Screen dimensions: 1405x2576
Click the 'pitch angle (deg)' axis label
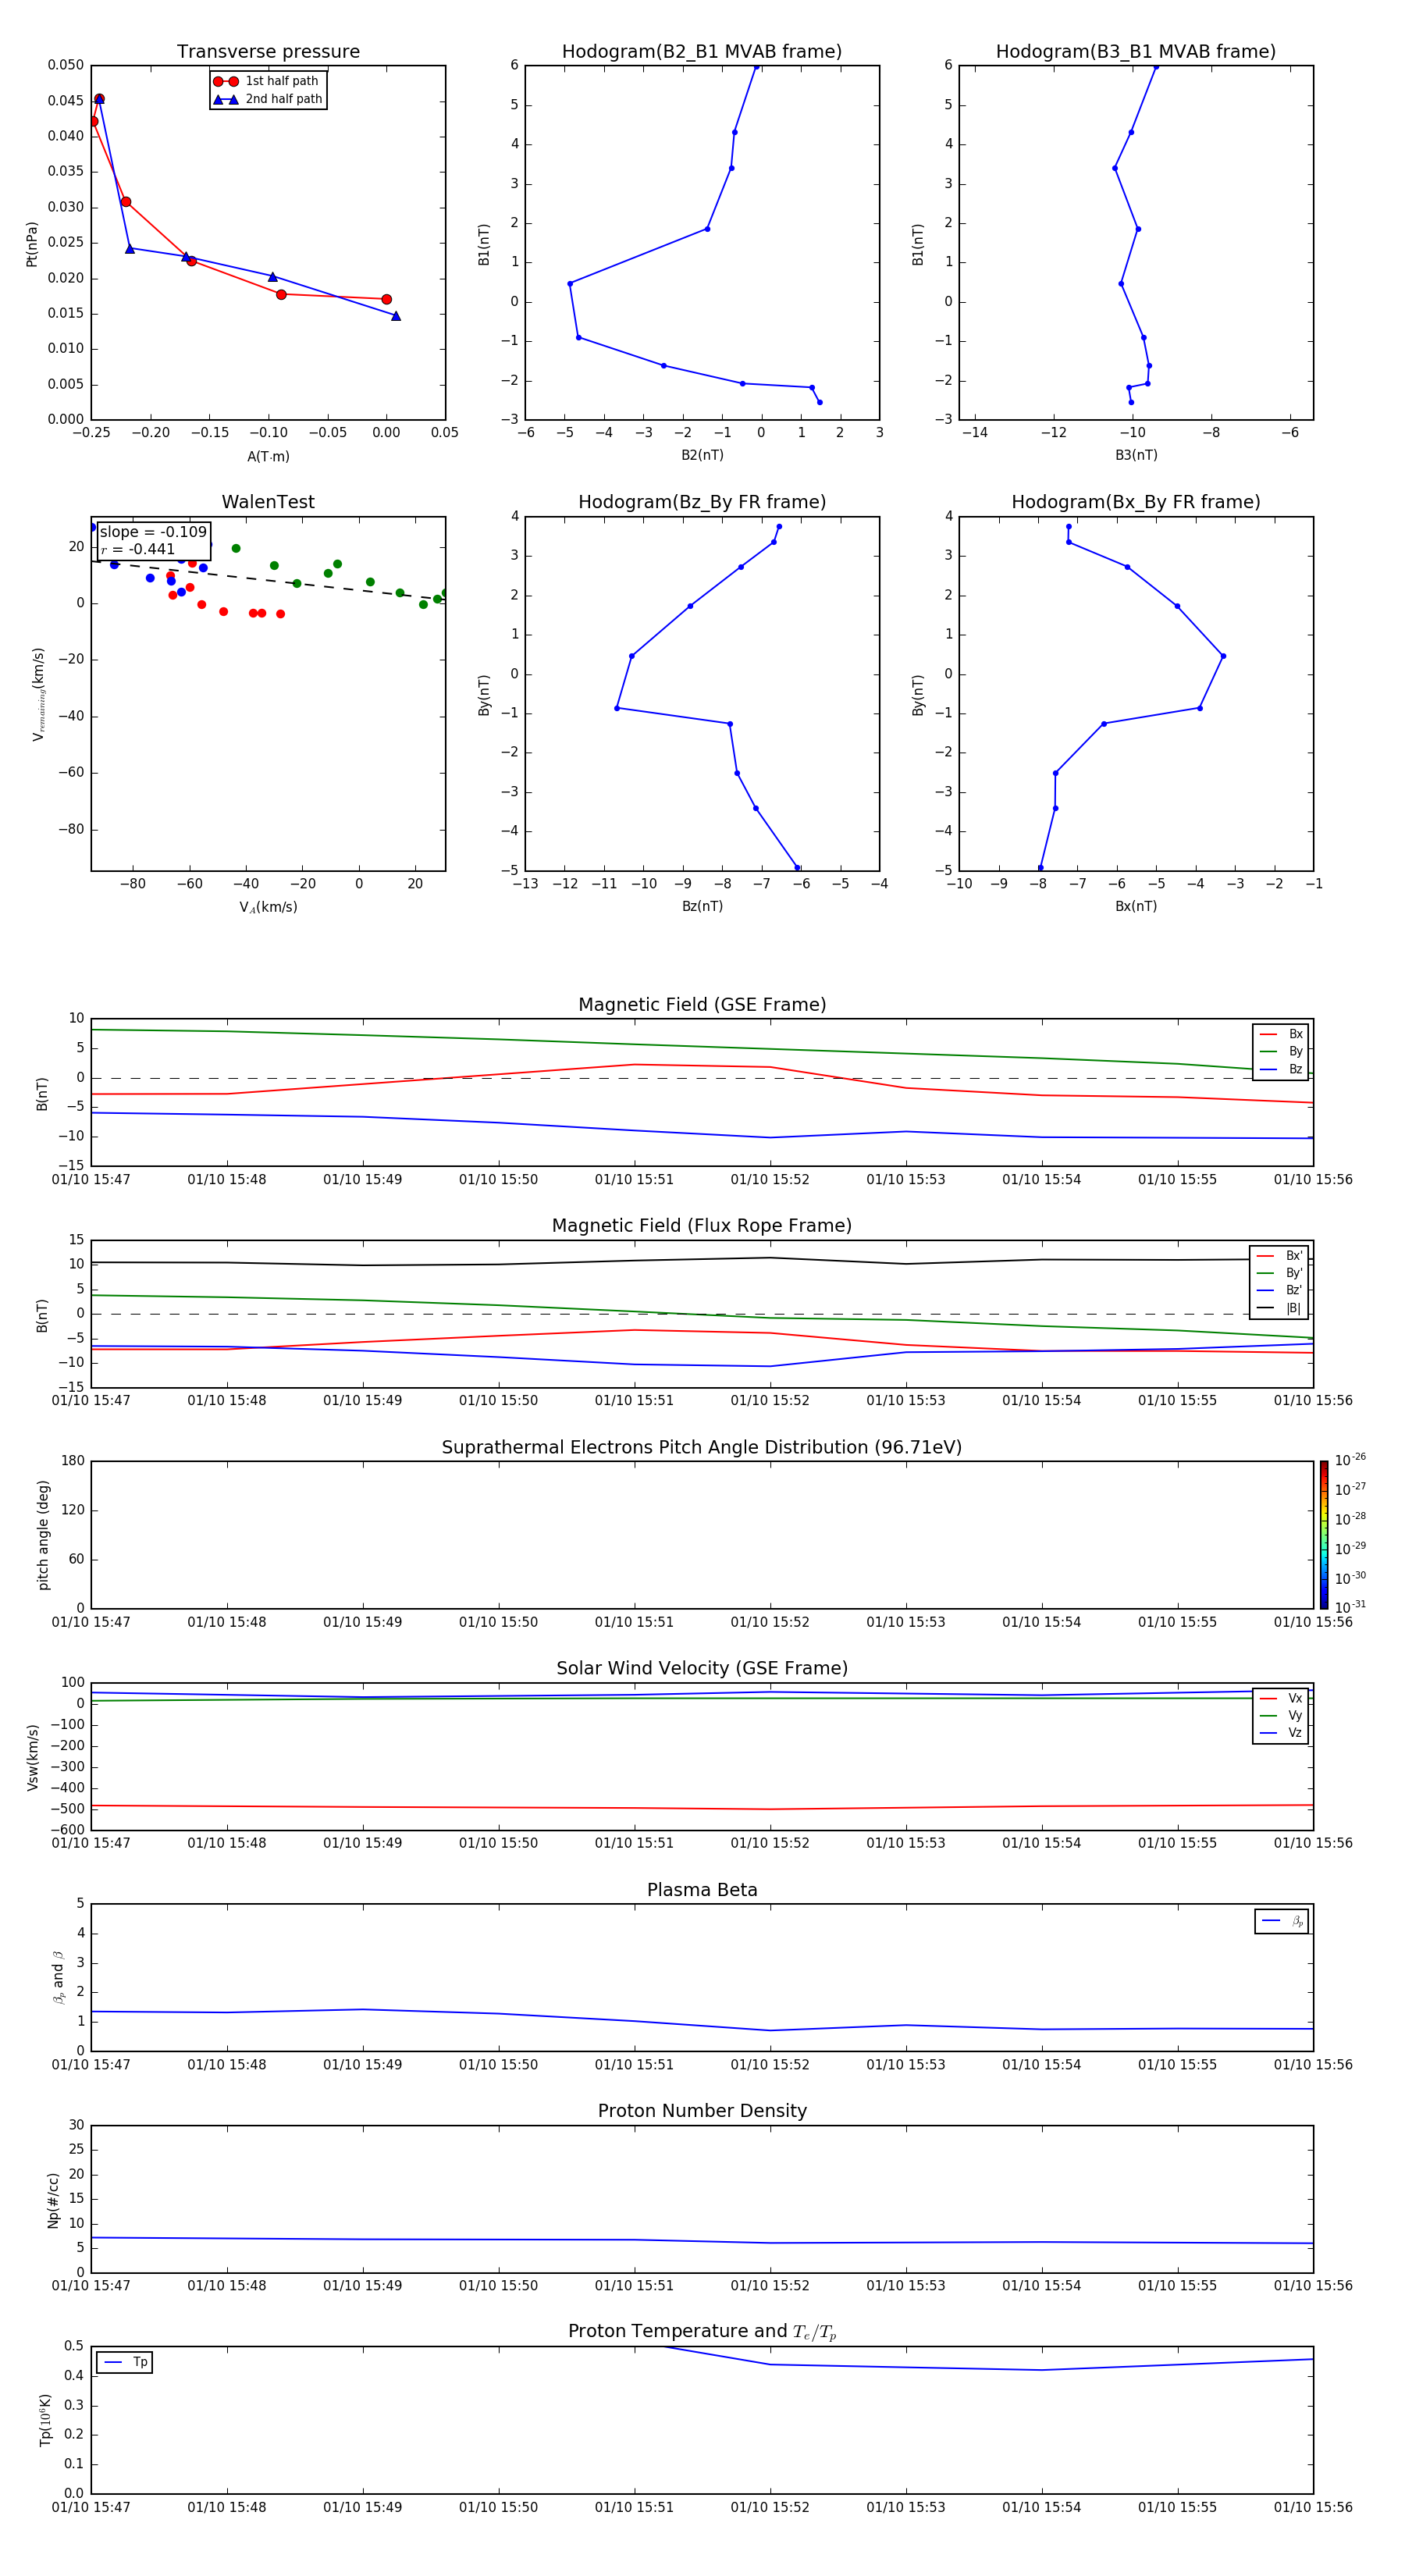coord(43,1535)
